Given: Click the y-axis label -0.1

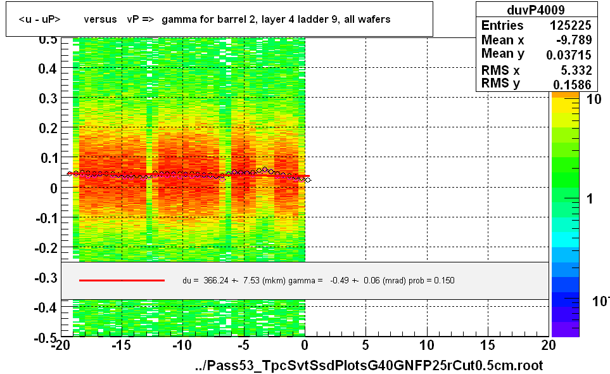Looking at the screenshot, I should 46,218.
